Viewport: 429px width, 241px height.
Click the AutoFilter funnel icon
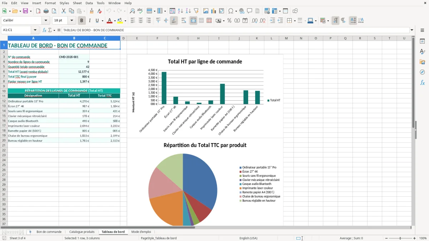pyautogui.click(x=196, y=11)
